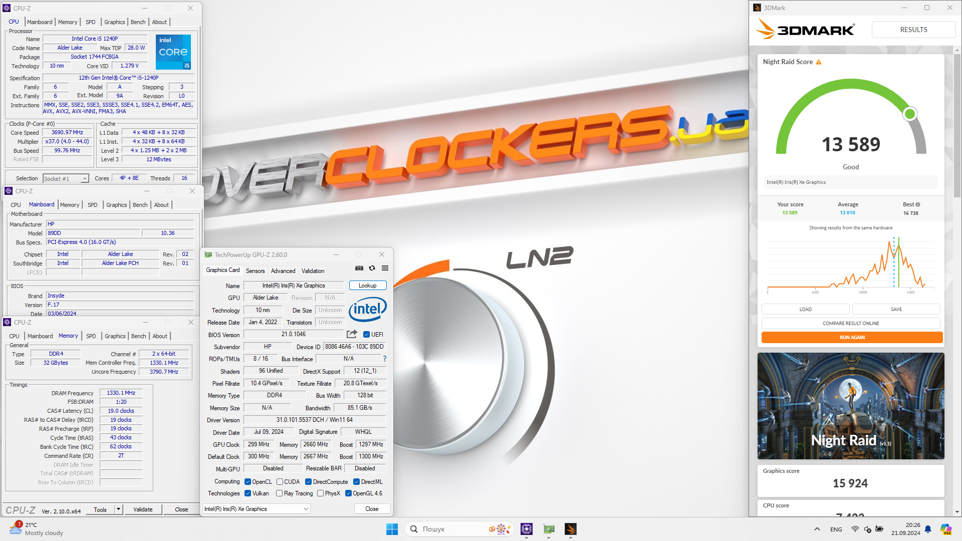Click the Device ID field in GPU-Z
The height and width of the screenshot is (541, 962).
click(x=354, y=347)
